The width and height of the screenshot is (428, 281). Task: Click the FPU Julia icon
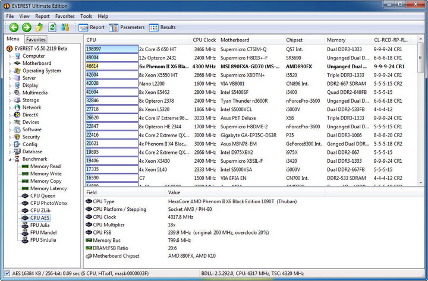click(25, 225)
